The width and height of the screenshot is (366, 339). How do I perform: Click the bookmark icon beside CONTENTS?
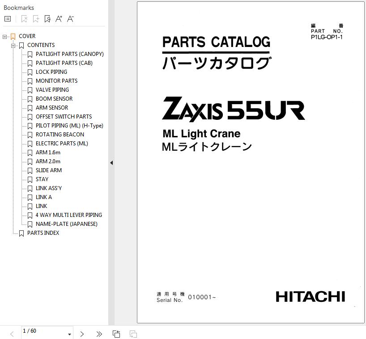[x=21, y=46]
